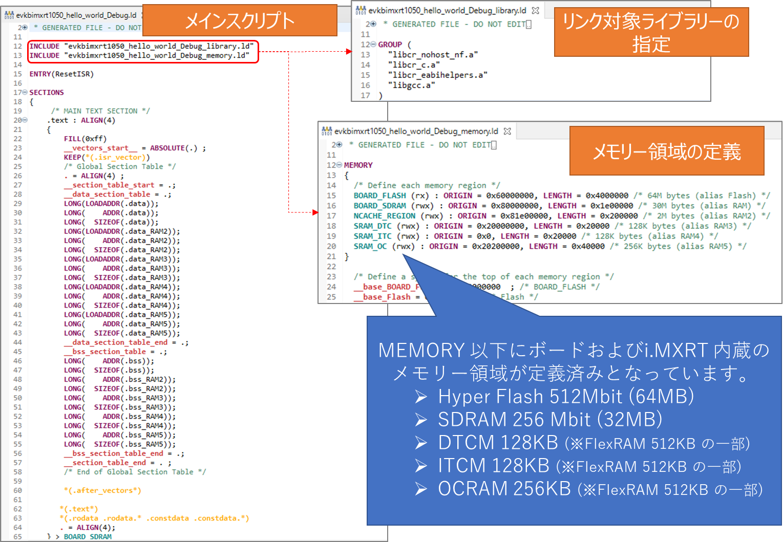Collapse the SECTIONS block fold marker
The width and height of the screenshot is (783, 542).
[x=25, y=93]
